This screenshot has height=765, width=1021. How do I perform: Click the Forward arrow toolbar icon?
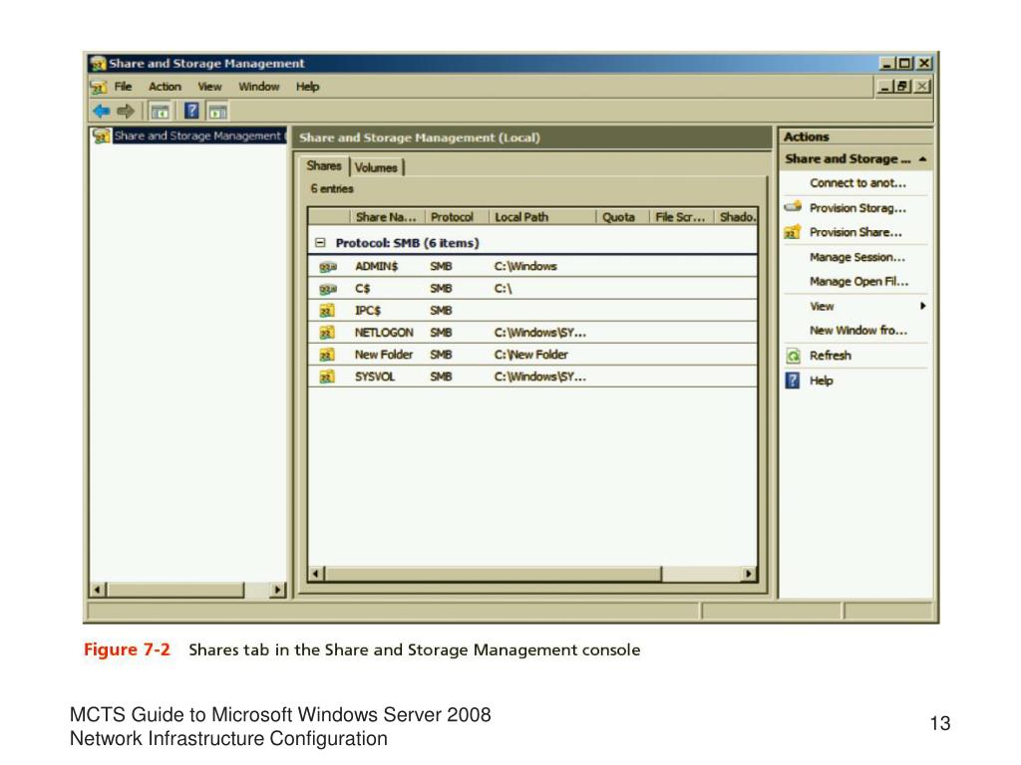[125, 112]
